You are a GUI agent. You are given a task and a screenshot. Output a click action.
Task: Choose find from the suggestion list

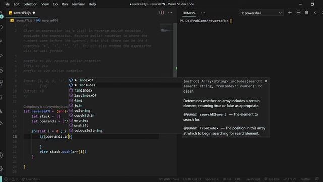tap(125, 101)
